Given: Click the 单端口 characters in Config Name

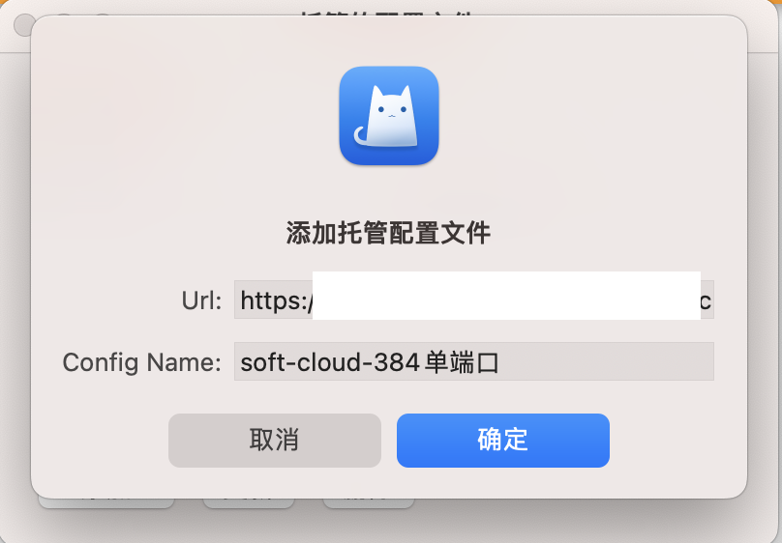Looking at the screenshot, I should (x=462, y=362).
